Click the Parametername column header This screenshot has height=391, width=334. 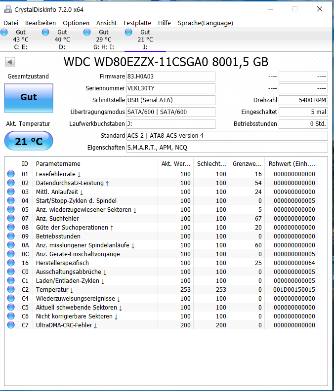[x=95, y=164]
